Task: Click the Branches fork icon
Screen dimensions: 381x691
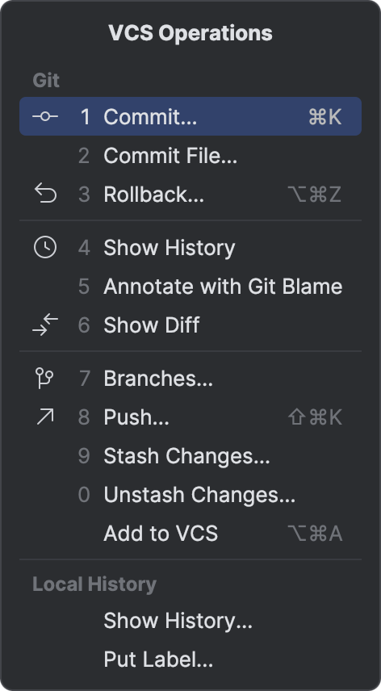Action: pos(44,378)
